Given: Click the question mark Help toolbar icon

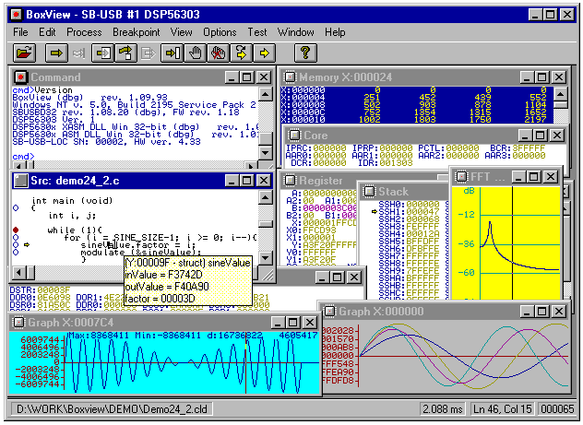Looking at the screenshot, I should coord(305,53).
